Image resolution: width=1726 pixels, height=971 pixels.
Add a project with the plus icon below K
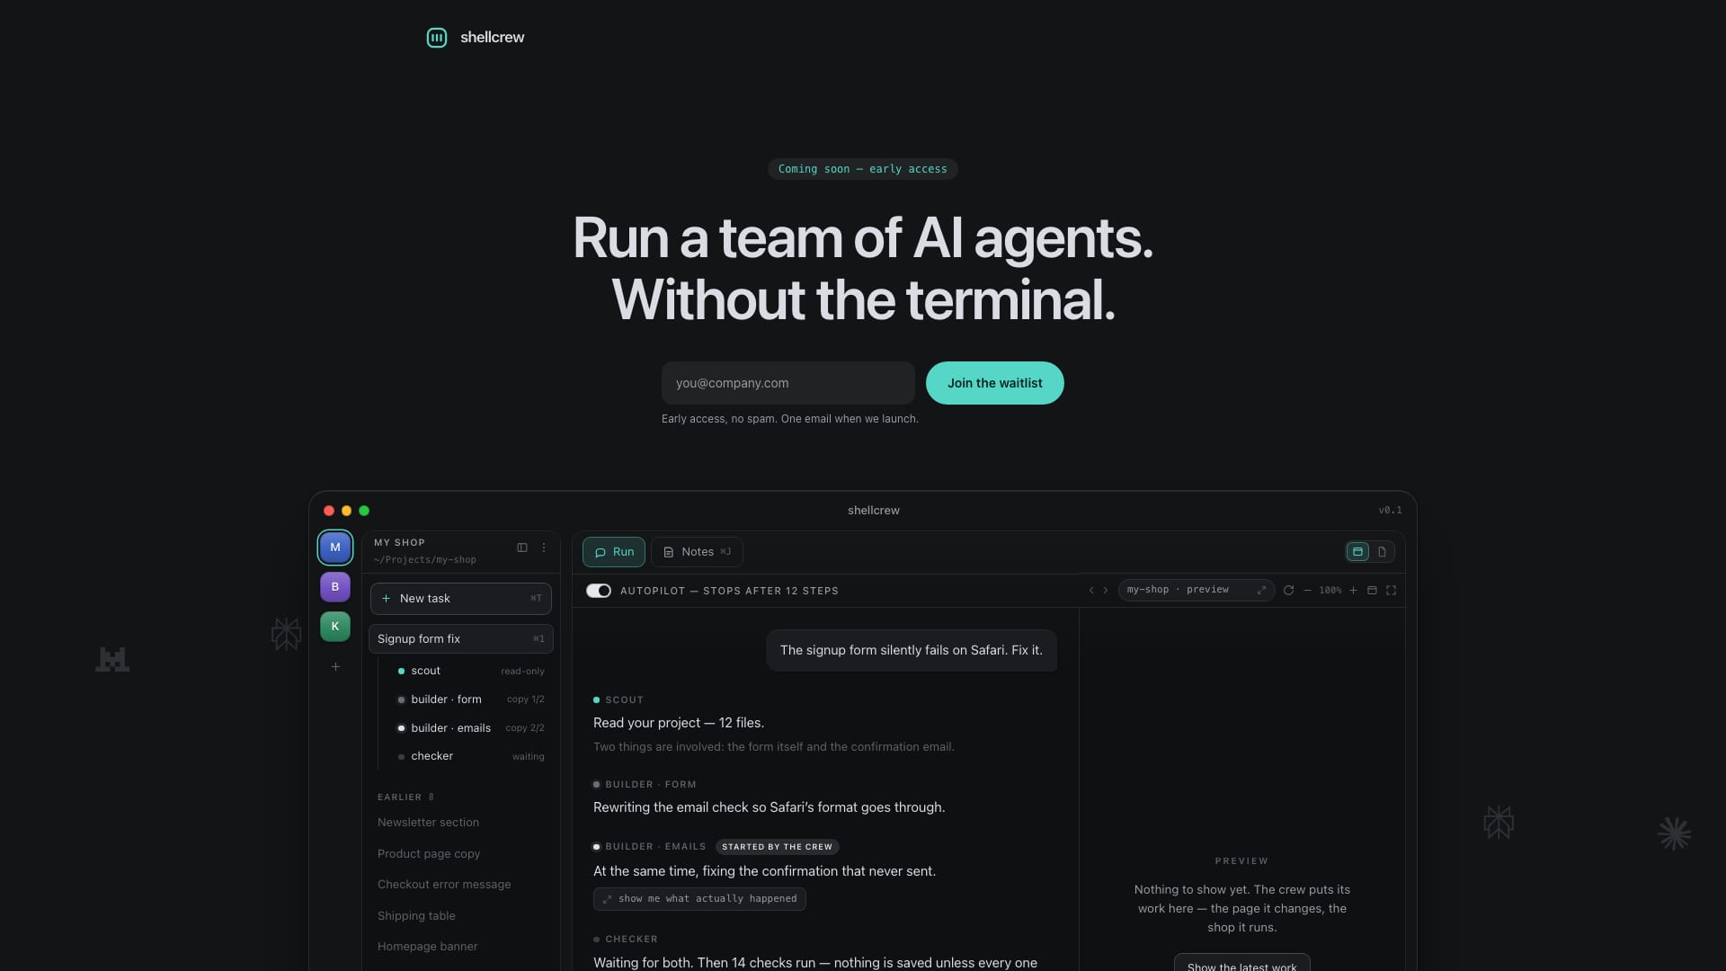click(x=335, y=666)
